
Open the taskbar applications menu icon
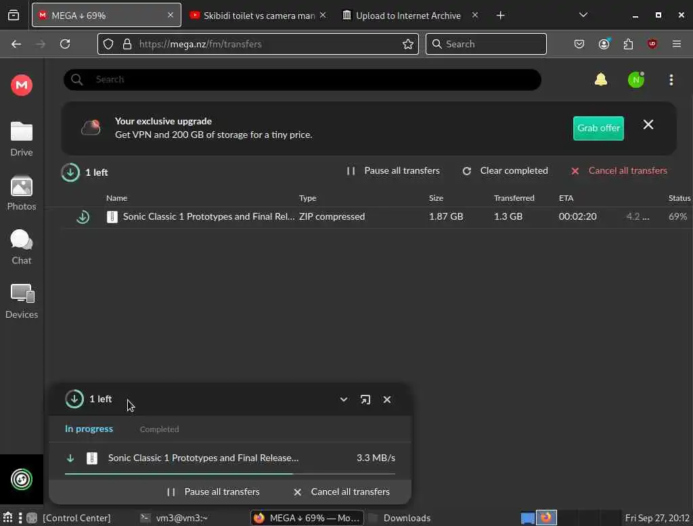7,518
